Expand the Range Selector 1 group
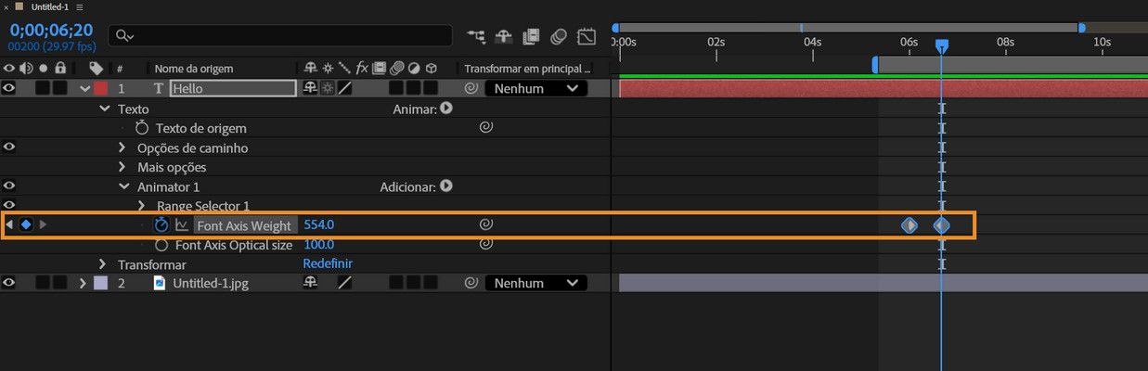This screenshot has height=371, width=1148. click(142, 206)
